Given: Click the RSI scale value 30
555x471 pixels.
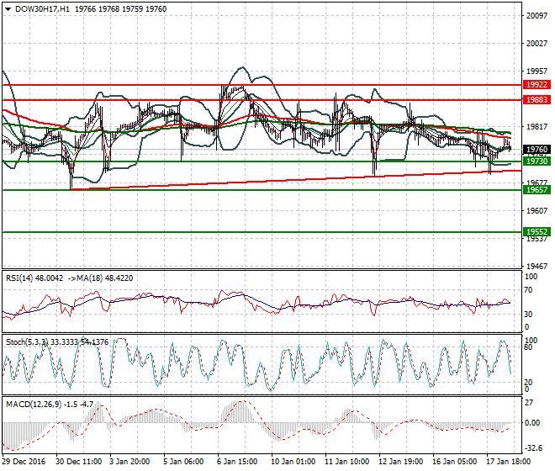Looking at the screenshot, I should click(528, 314).
